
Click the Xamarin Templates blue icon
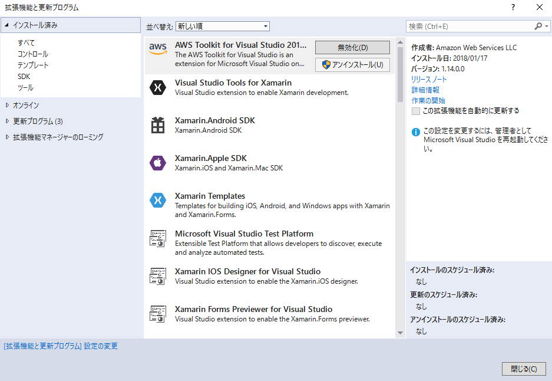[x=158, y=201]
